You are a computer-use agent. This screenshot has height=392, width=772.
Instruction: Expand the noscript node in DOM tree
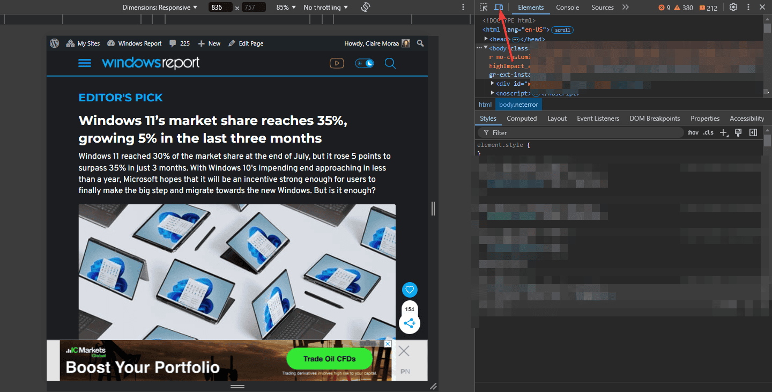coord(493,93)
